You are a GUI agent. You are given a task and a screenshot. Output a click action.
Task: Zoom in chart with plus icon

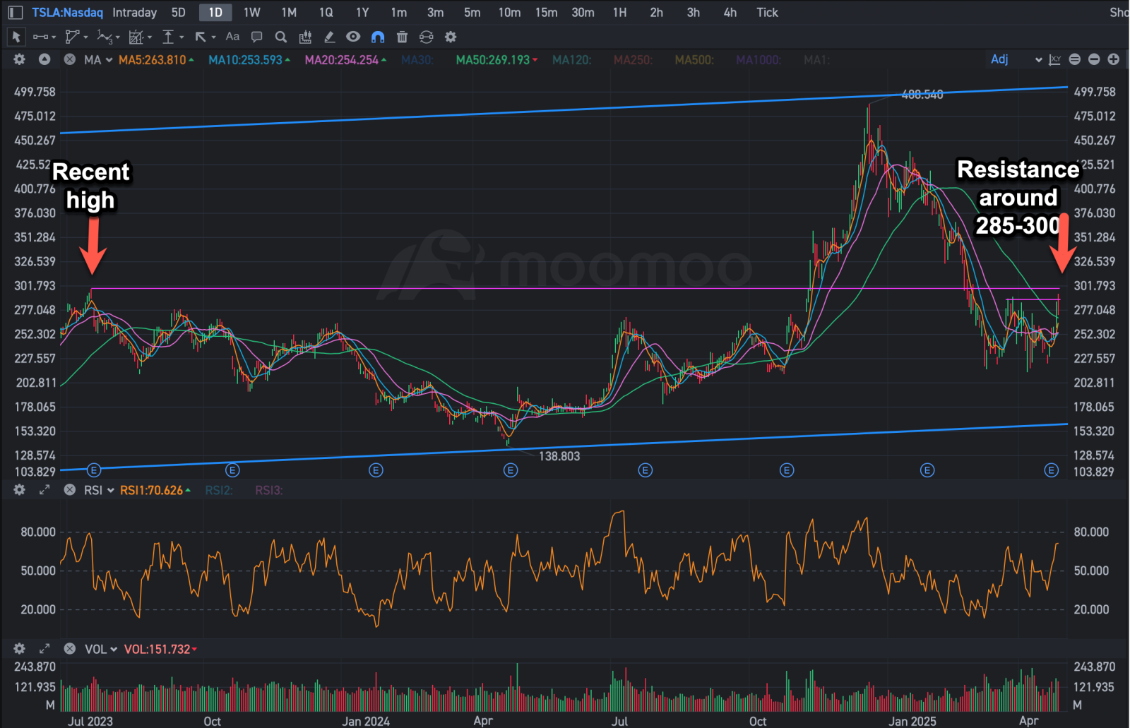[1114, 59]
